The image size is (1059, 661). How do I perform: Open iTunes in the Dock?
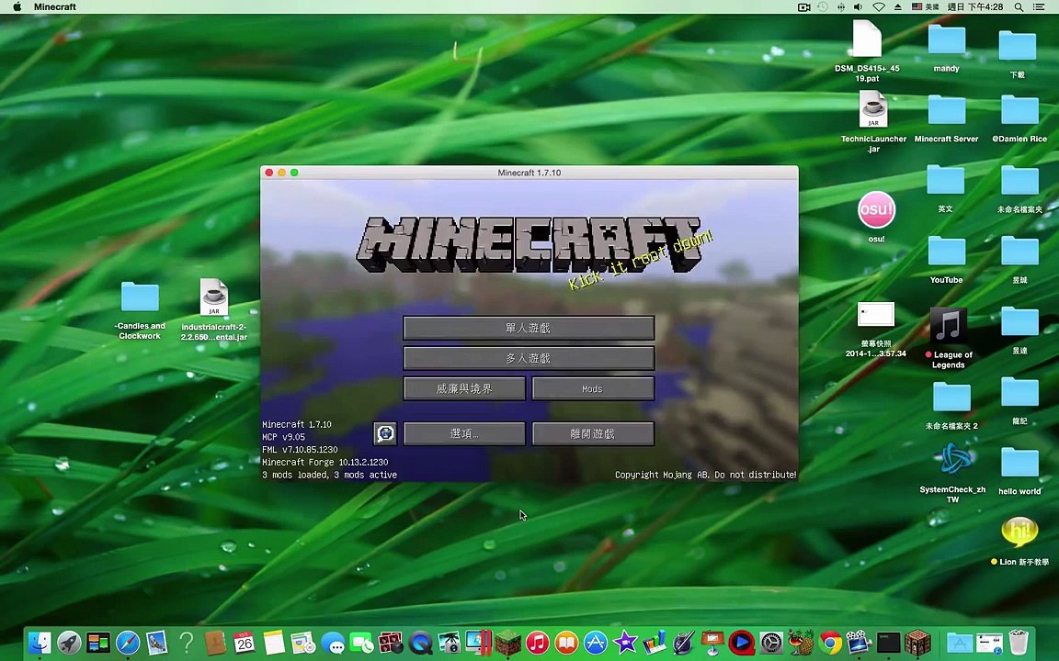click(x=537, y=642)
